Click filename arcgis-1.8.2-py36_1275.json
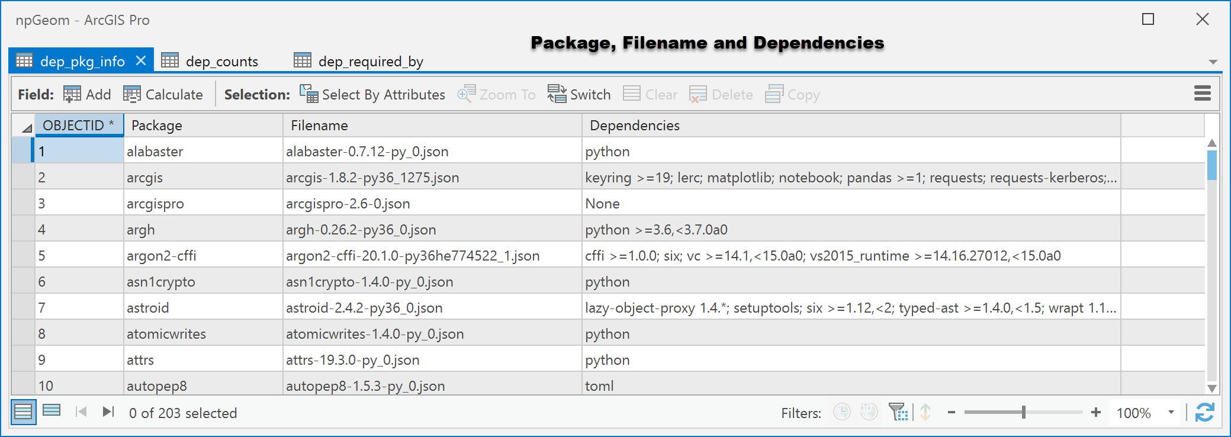Image resolution: width=1231 pixels, height=437 pixels. (432, 177)
